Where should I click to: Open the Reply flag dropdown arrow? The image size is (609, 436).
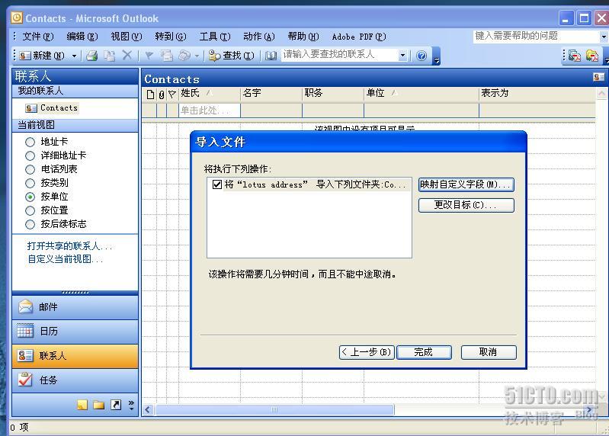click(197, 56)
